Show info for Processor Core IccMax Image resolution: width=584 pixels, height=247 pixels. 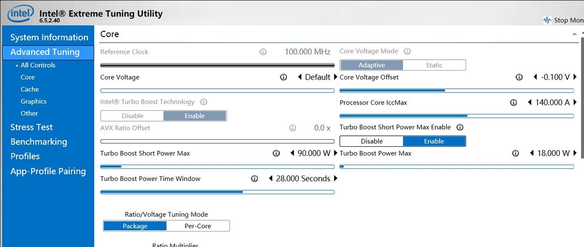click(513, 102)
